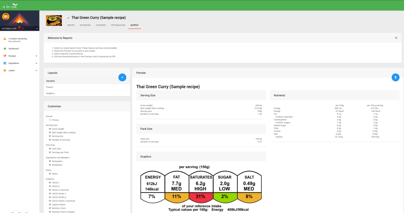Click the red Recipes utensils icon
This screenshot has height=213, width=404.
pyautogui.click(x=5, y=56)
